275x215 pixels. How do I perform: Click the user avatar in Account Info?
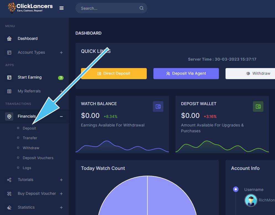pyautogui.click(x=251, y=200)
